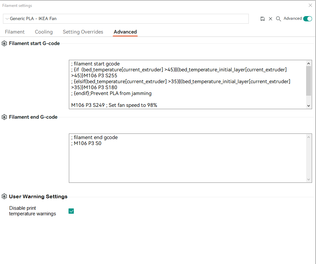
Task: Click the gear beside Filament end G-code
Action: (x=4, y=117)
